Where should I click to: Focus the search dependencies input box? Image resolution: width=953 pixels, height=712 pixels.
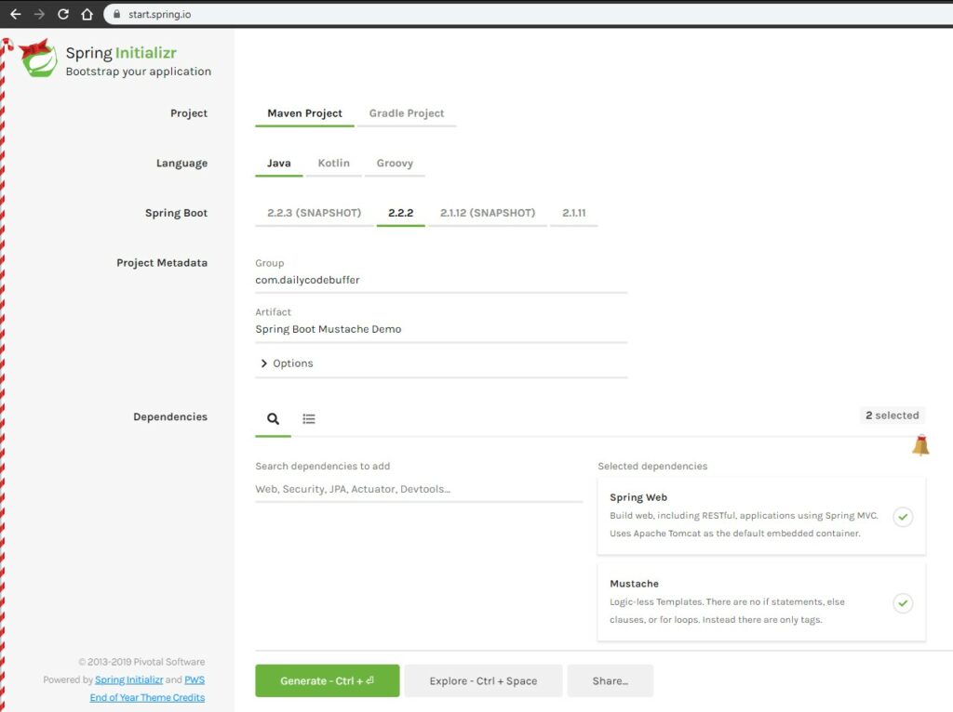click(419, 489)
